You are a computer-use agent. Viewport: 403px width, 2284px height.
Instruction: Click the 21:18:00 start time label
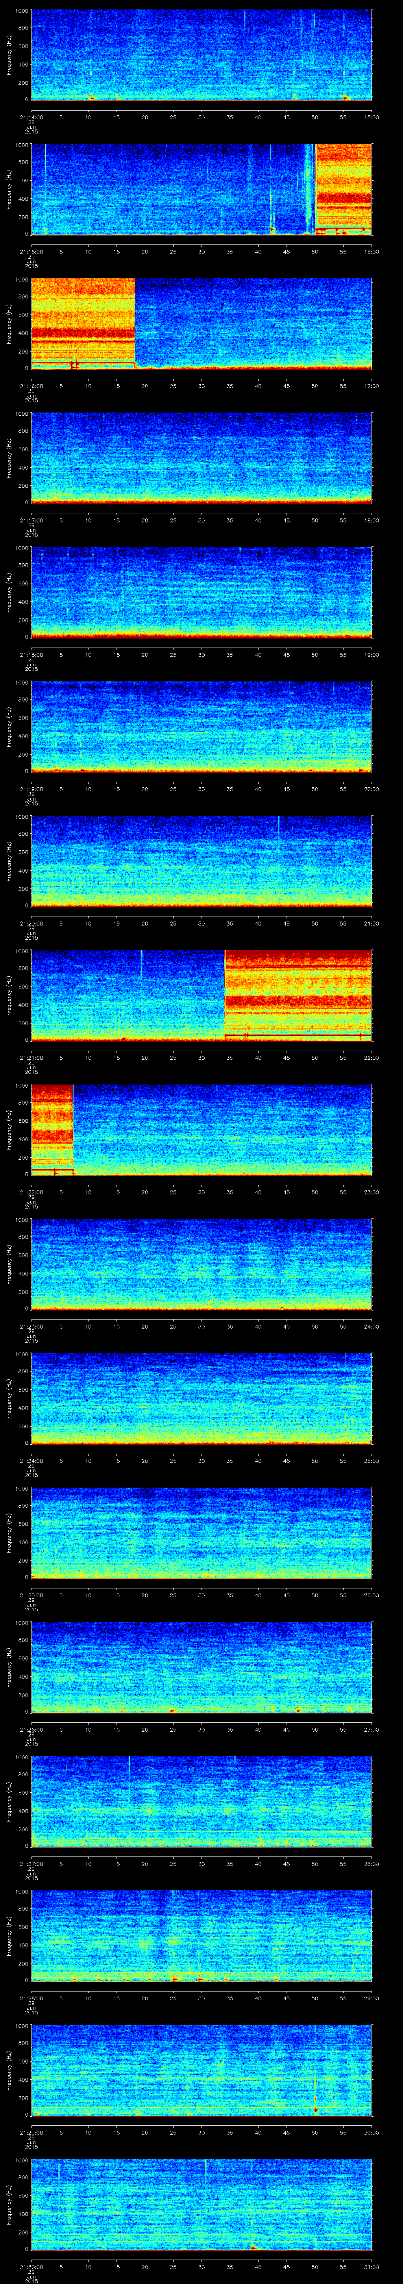pos(30,654)
